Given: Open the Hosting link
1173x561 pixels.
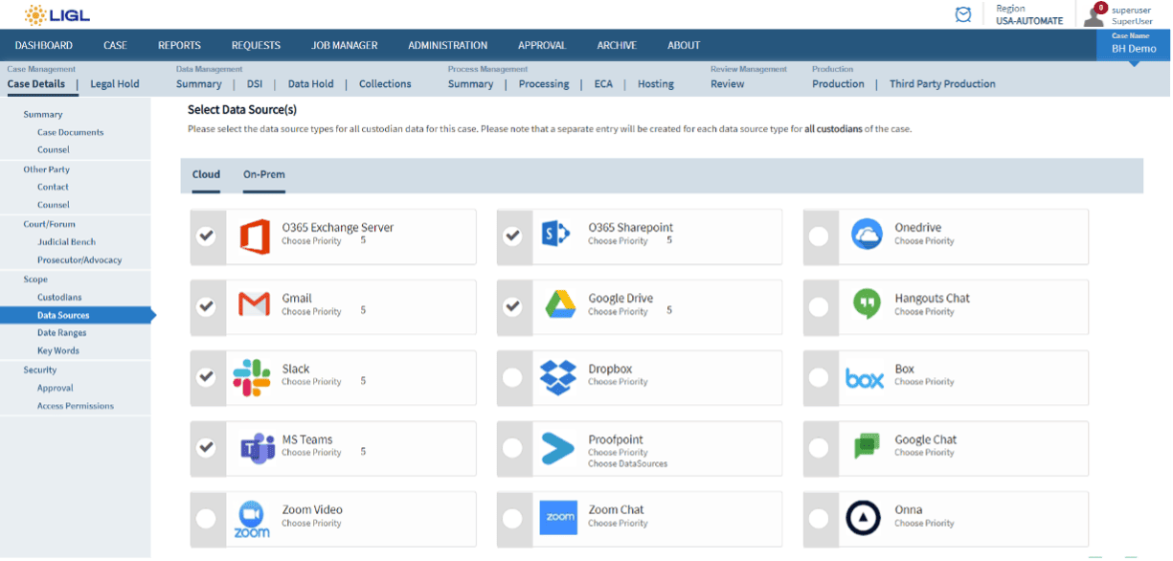Looking at the screenshot, I should point(656,84).
